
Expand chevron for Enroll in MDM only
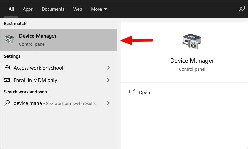pyautogui.click(x=108, y=80)
